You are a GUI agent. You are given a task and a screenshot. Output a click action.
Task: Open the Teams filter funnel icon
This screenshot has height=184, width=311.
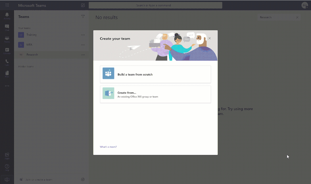(x=83, y=17)
